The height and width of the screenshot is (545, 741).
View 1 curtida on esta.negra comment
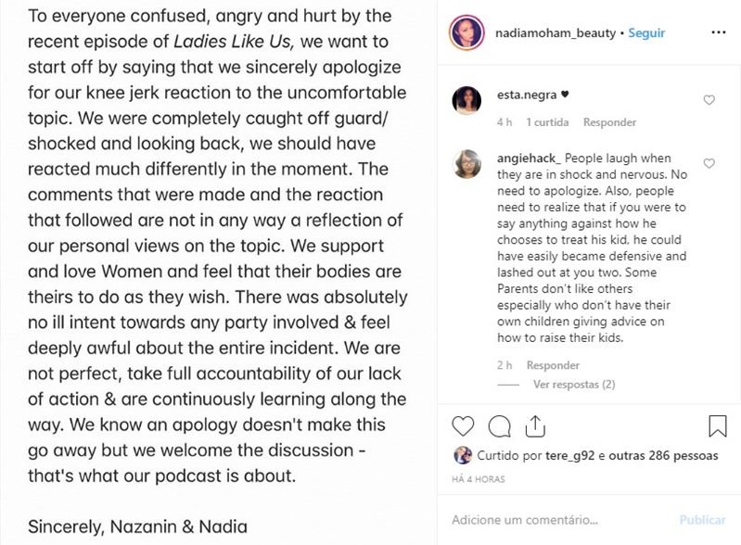[x=547, y=122]
